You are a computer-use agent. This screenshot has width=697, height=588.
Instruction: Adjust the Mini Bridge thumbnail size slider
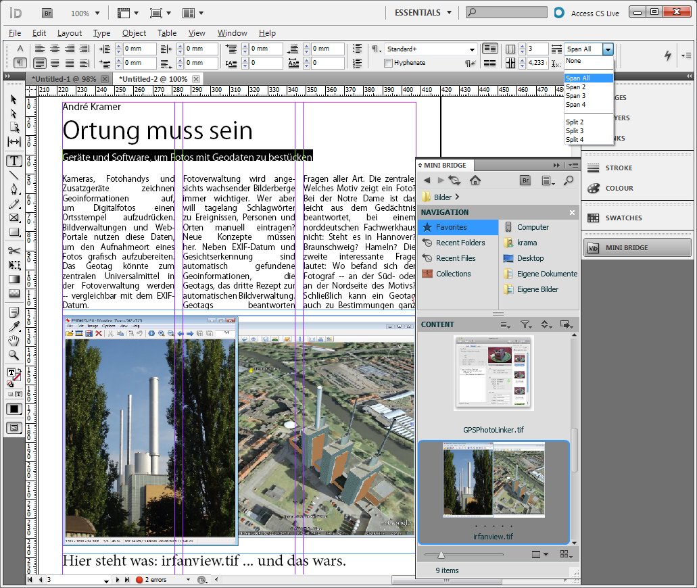(x=441, y=554)
